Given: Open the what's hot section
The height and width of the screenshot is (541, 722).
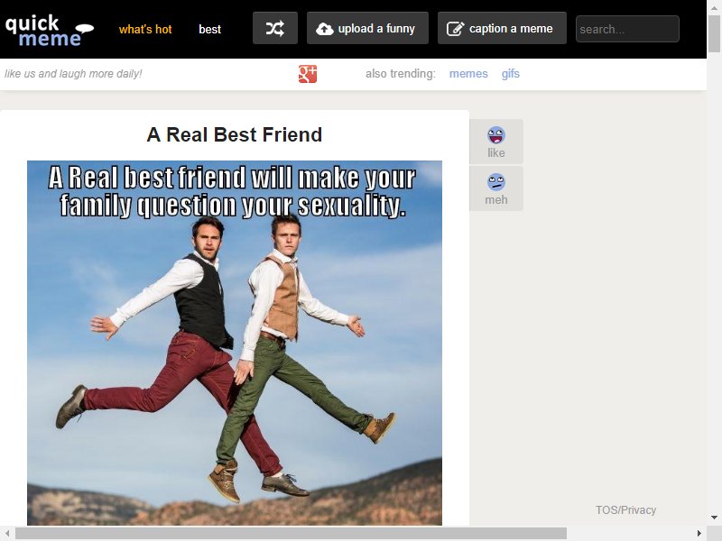Looking at the screenshot, I should (x=145, y=30).
